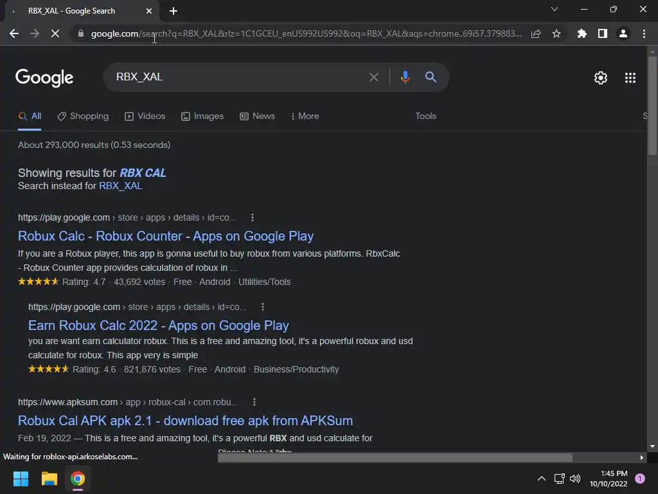Share this page from address bar
The width and height of the screenshot is (658, 494).
tap(536, 33)
